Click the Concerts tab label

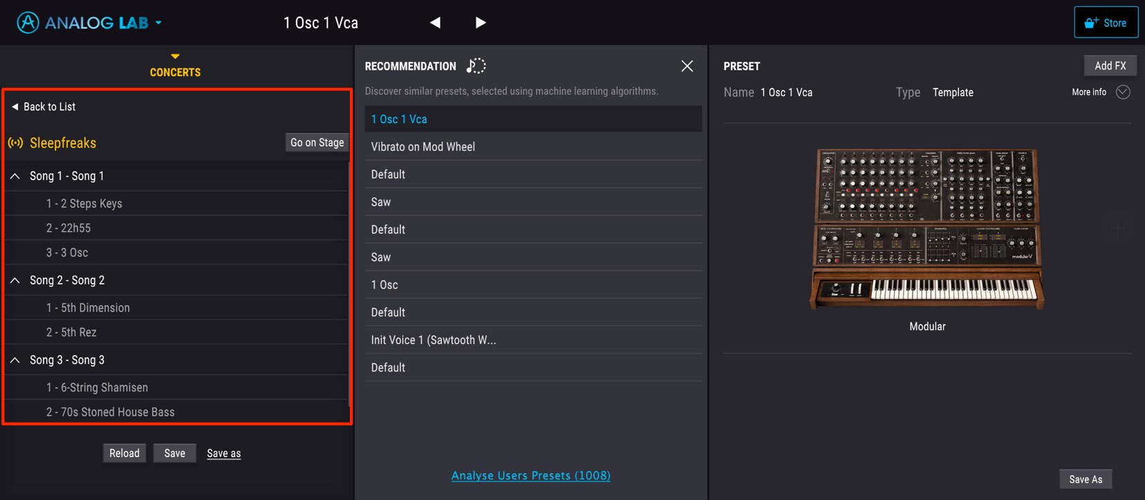[175, 73]
